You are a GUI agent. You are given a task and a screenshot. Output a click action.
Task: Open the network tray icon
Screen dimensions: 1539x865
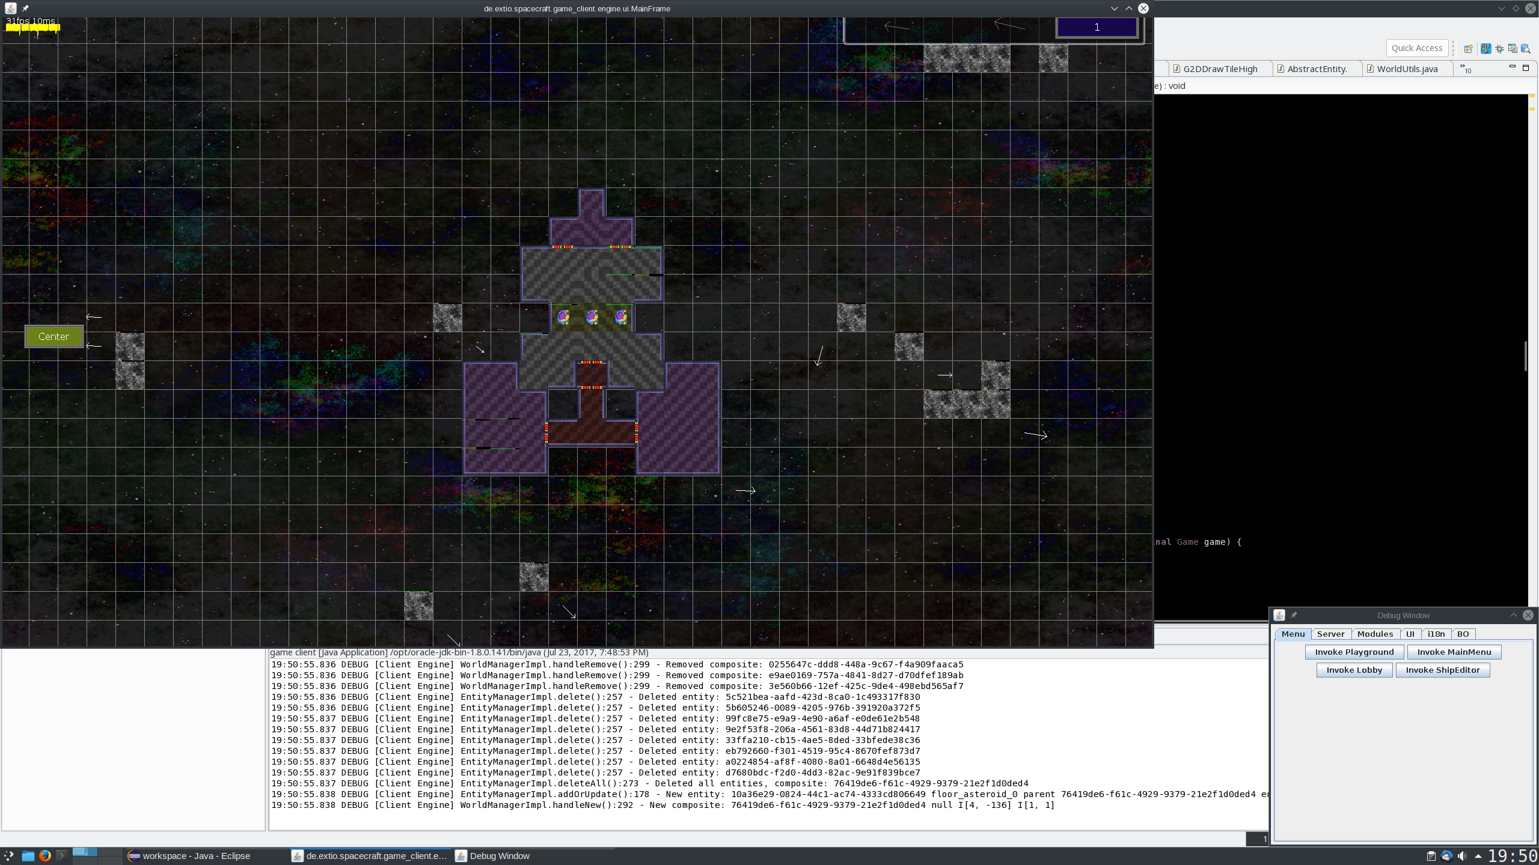click(1446, 856)
